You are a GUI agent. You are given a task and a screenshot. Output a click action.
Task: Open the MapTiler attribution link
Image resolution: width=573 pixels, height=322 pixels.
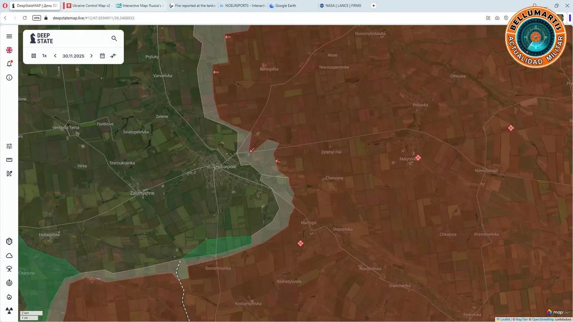coord(522,319)
